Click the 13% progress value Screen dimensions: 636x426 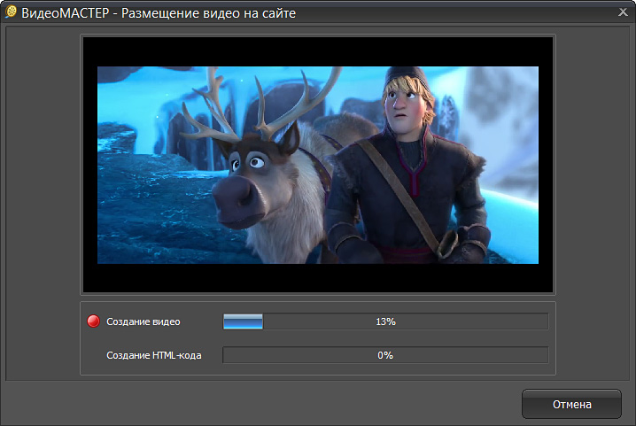point(385,321)
